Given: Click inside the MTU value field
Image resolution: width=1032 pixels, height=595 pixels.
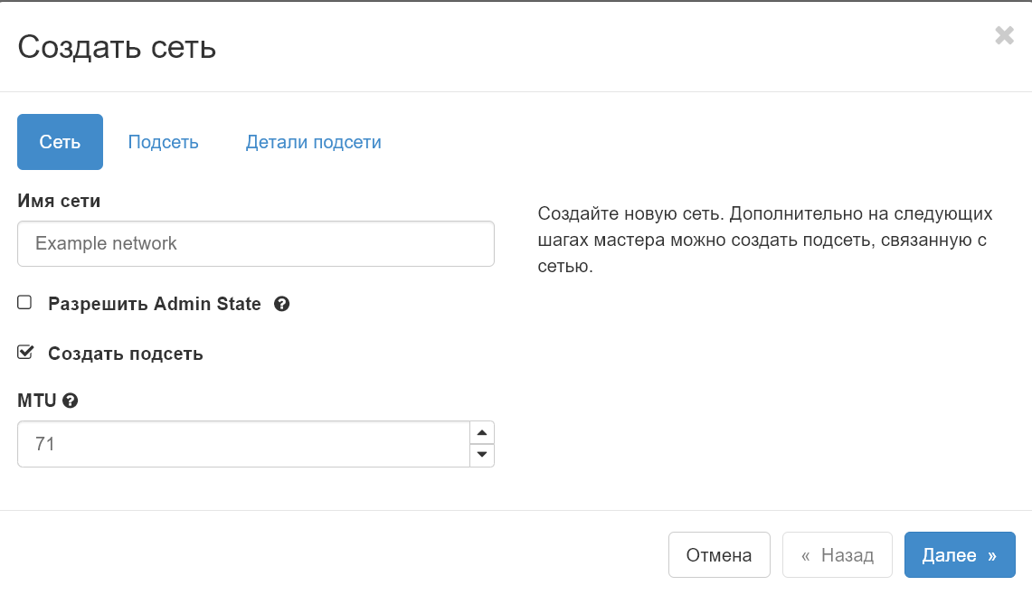Looking at the screenshot, I should pos(242,444).
